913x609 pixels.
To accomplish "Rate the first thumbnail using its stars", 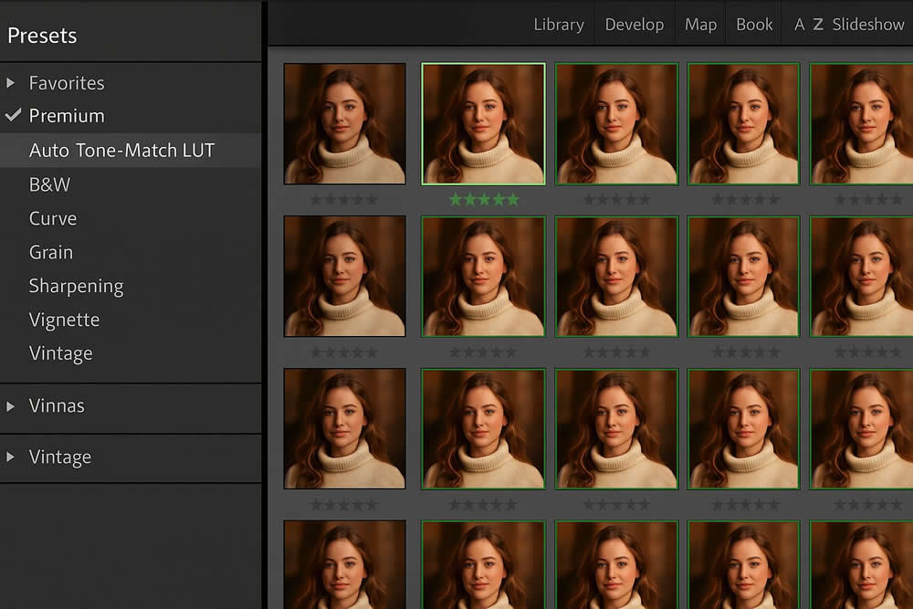I will click(x=343, y=199).
